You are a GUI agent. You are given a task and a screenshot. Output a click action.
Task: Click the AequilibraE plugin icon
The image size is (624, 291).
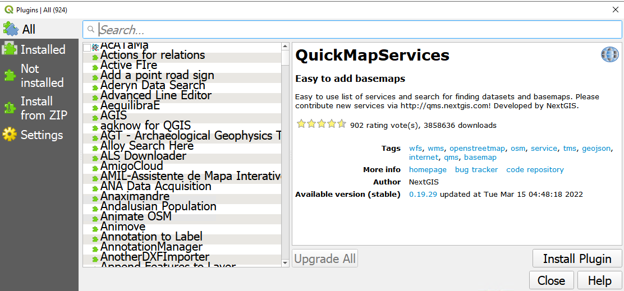(95, 108)
